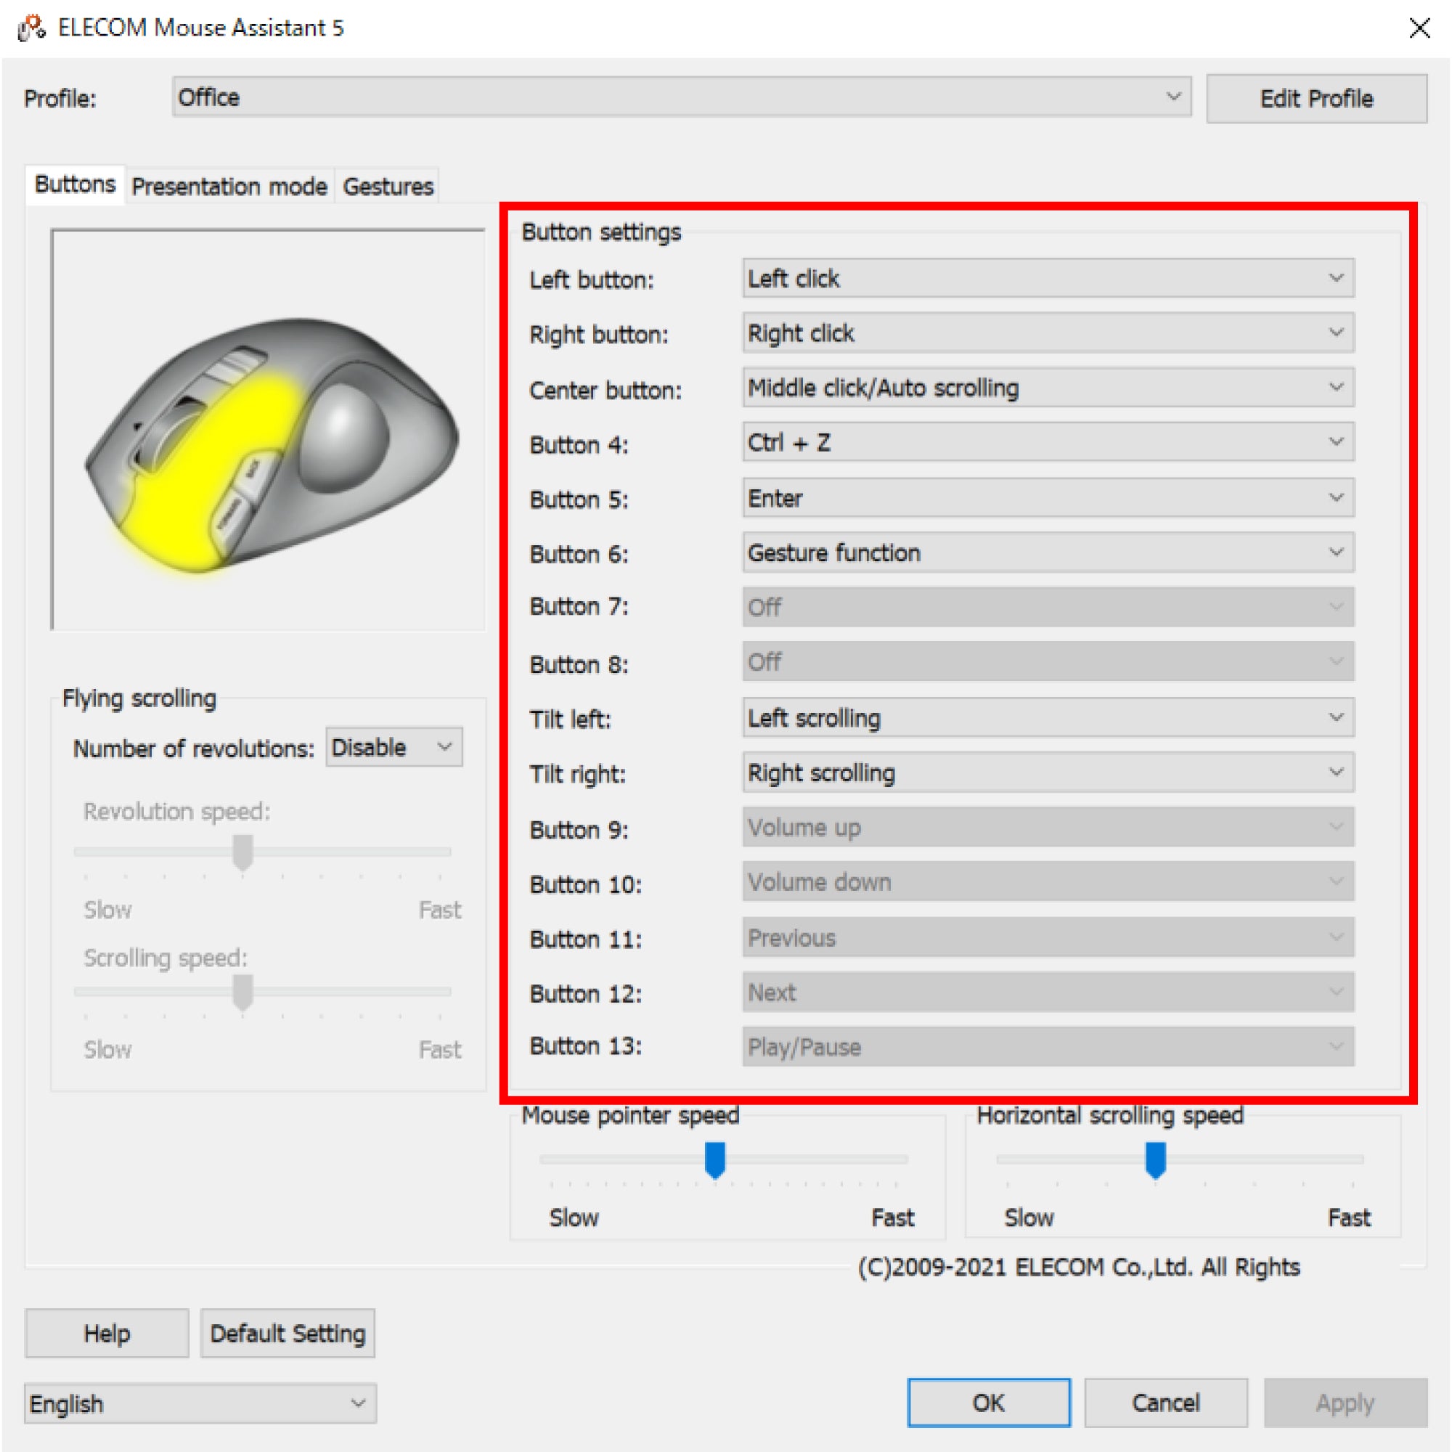Screen dimensions: 1452x1452
Task: Expand Button 6 Gesture function dropdown
Action: 1048,552
